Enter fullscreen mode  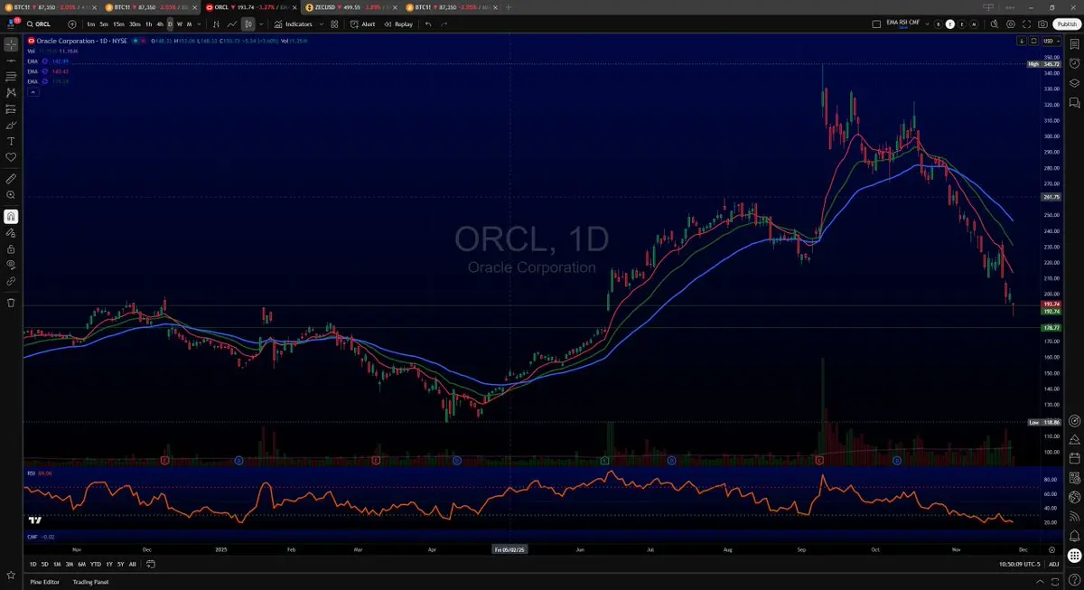point(1027,24)
